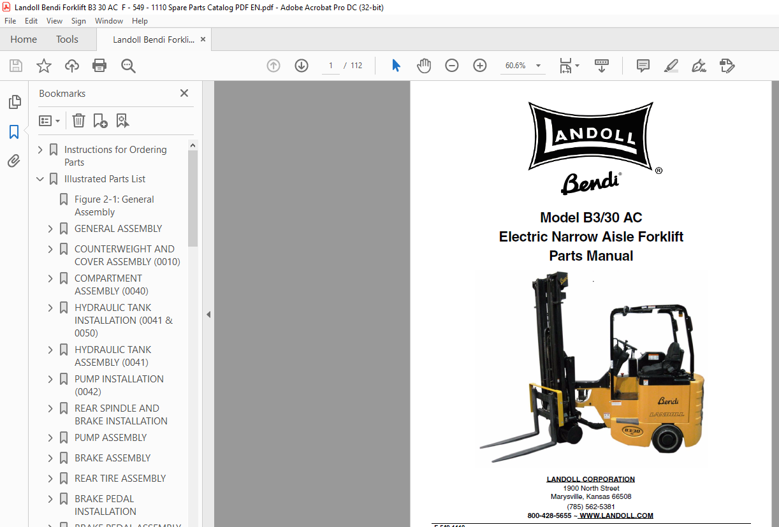Image resolution: width=779 pixels, height=527 pixels.
Task: Open the Stamp tool in the toolbar
Action: 727,66
